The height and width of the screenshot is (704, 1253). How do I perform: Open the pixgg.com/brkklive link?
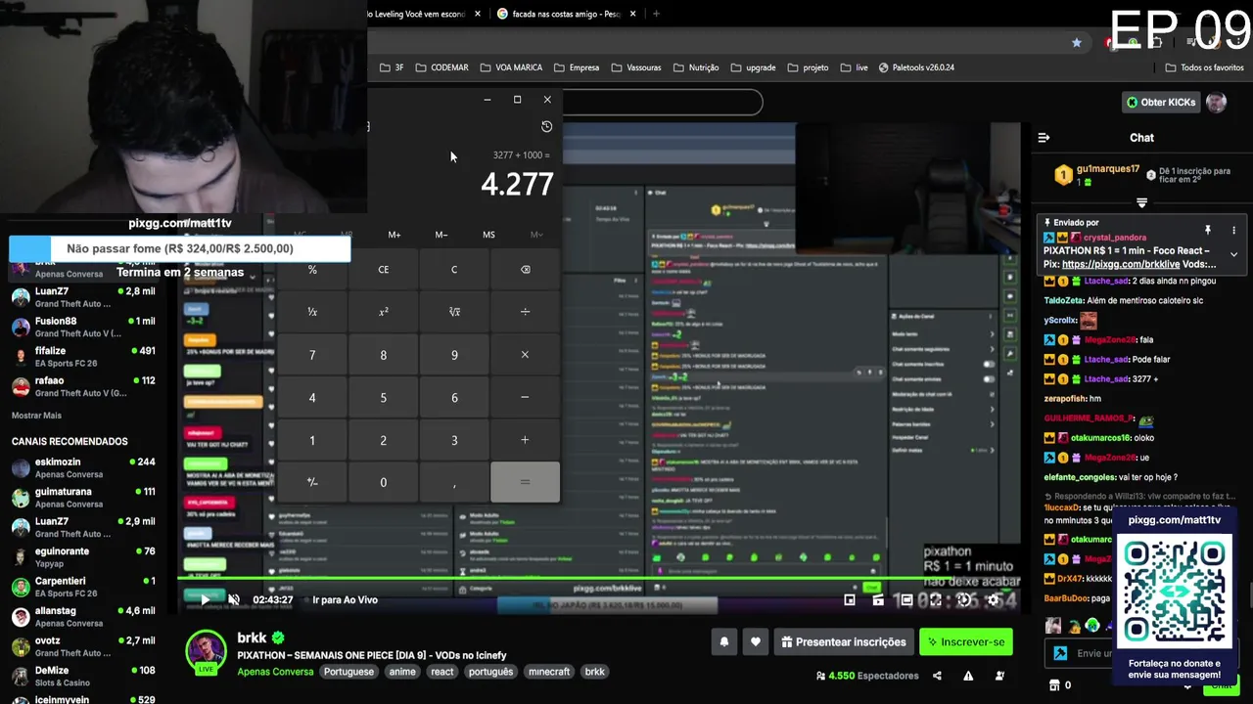[1120, 264]
